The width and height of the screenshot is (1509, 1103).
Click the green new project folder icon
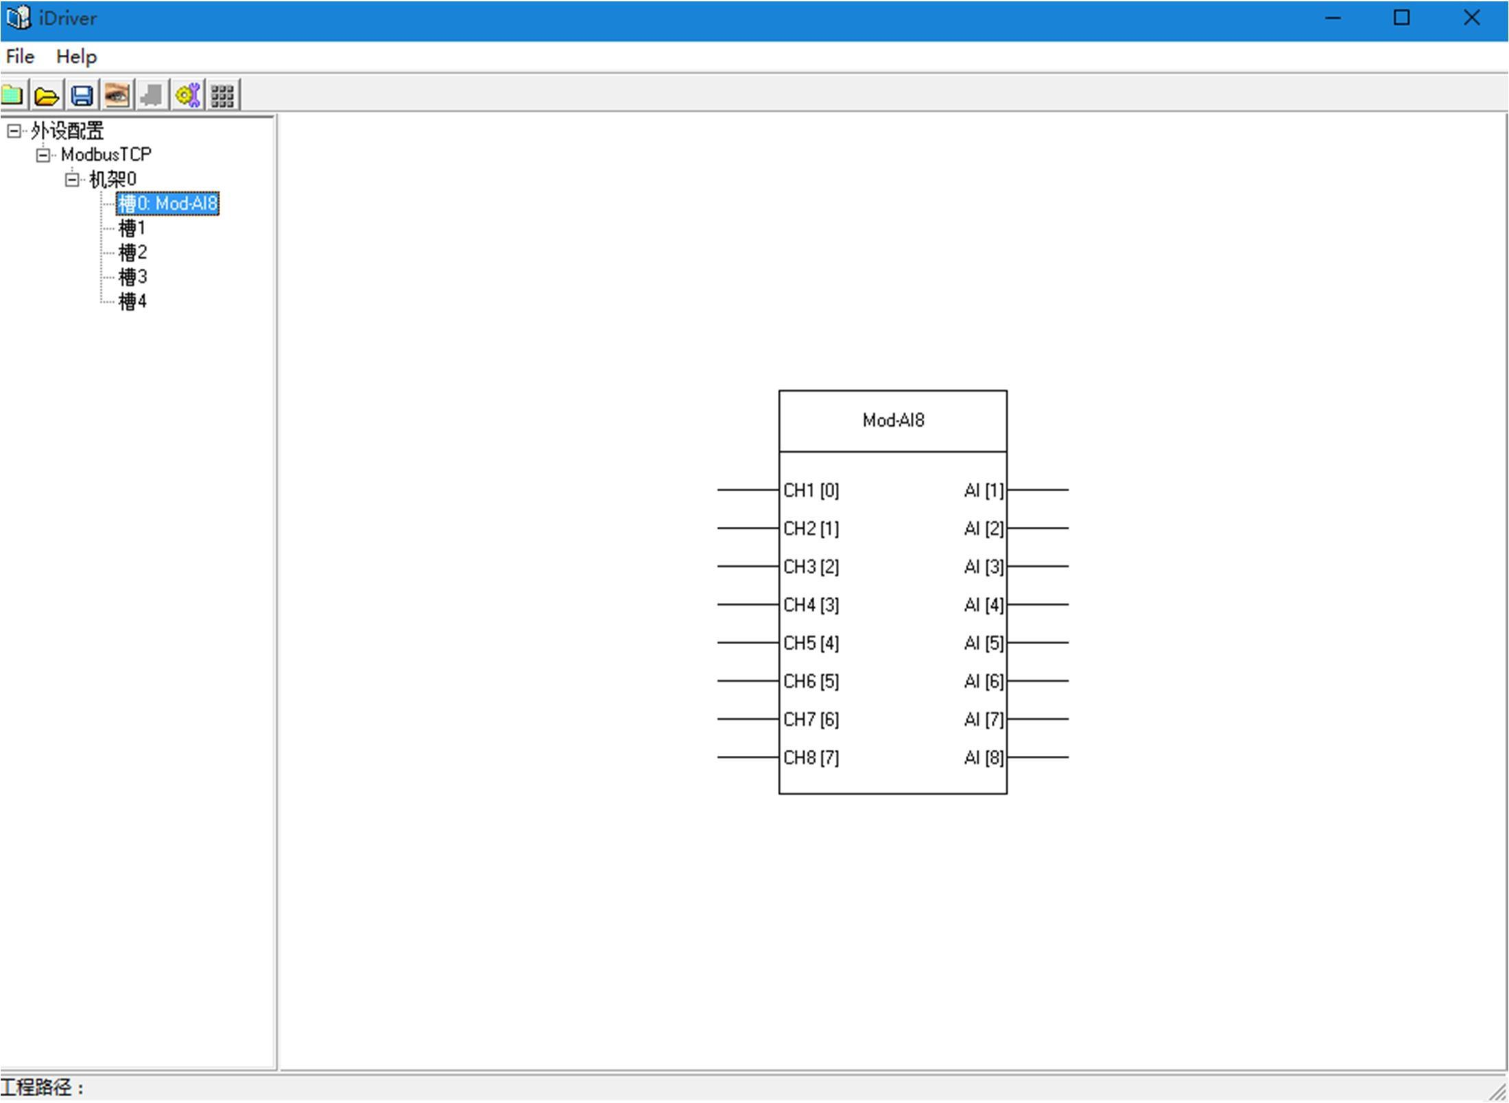(x=12, y=95)
